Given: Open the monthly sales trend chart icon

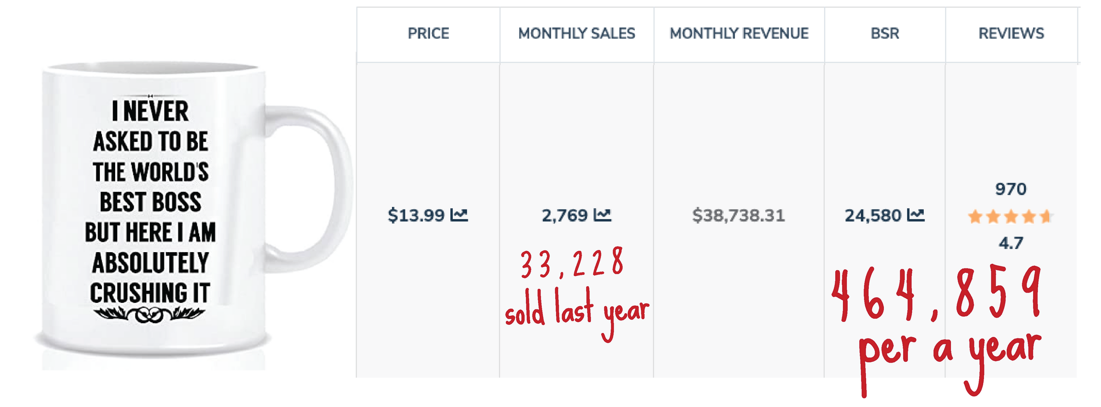Looking at the screenshot, I should pos(602,215).
